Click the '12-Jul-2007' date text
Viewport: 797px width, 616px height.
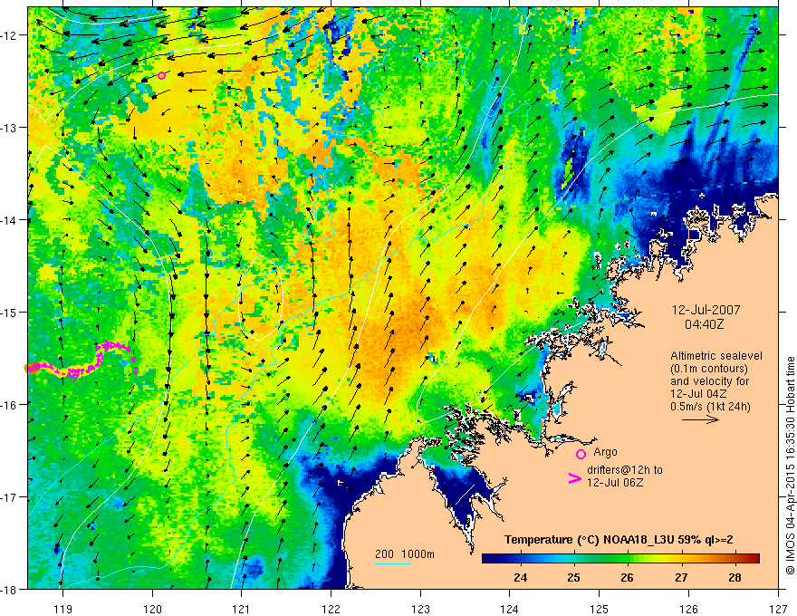706,310
